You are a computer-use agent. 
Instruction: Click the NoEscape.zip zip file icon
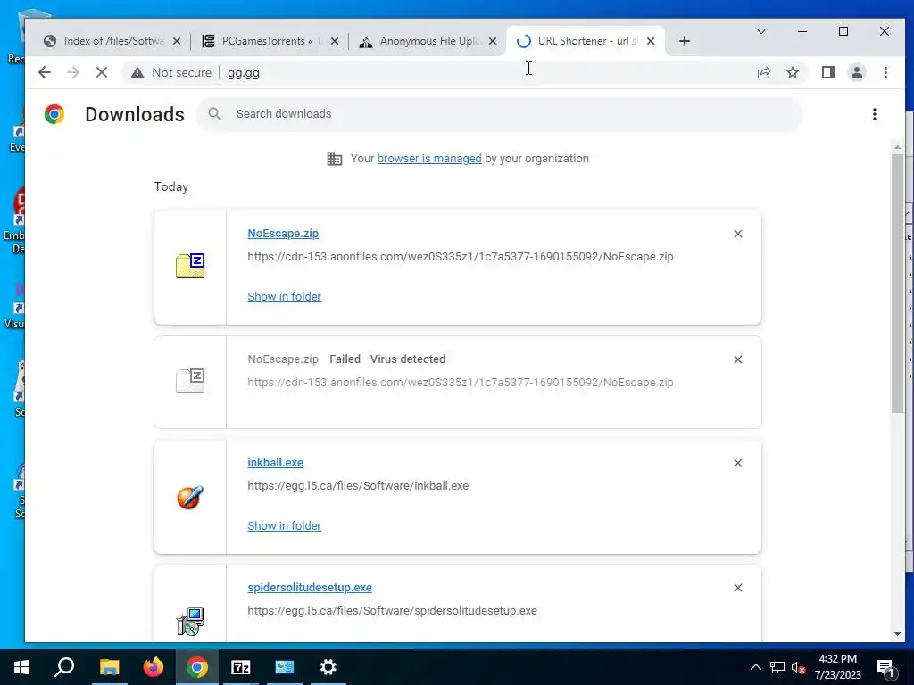(190, 266)
